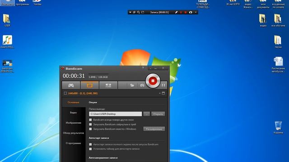
Task: Click fullscreen target icon in area bar
Action: click(163, 93)
